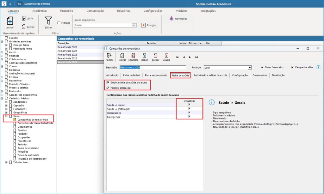This screenshot has width=324, height=194.
Task: Go to first record navigation arrow
Action: click(177, 57)
